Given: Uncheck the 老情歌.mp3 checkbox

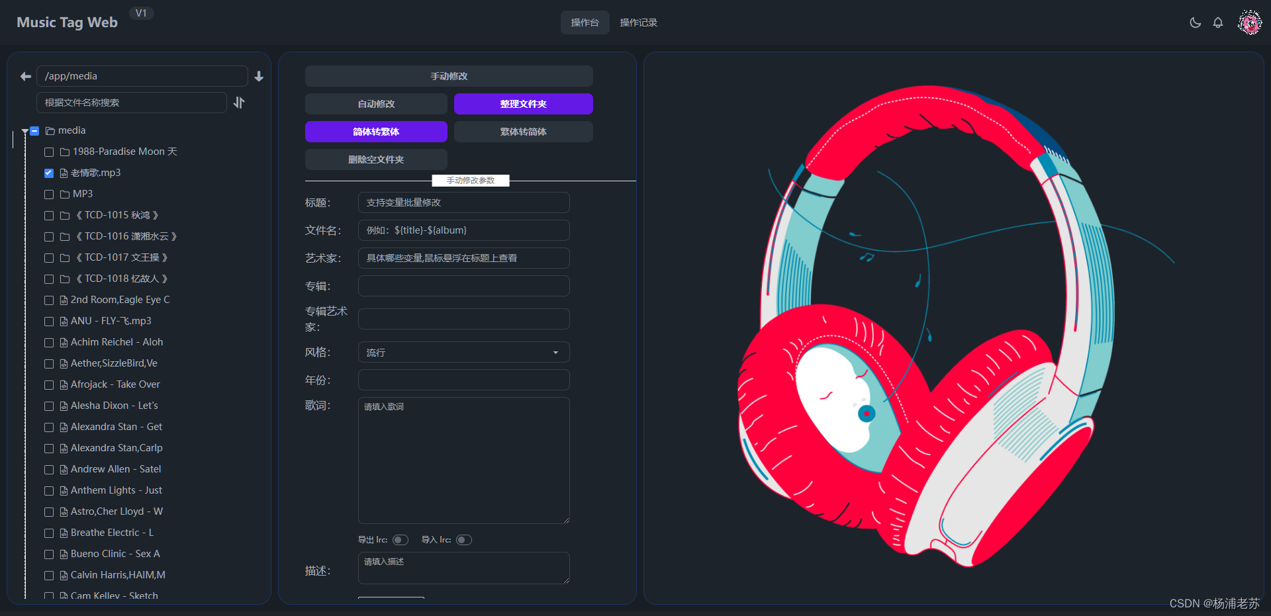Looking at the screenshot, I should (x=49, y=173).
